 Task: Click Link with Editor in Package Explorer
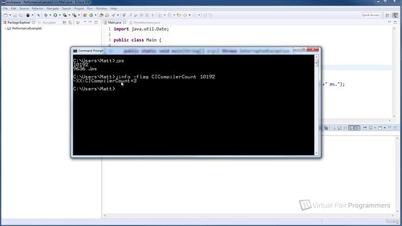pos(70,23)
